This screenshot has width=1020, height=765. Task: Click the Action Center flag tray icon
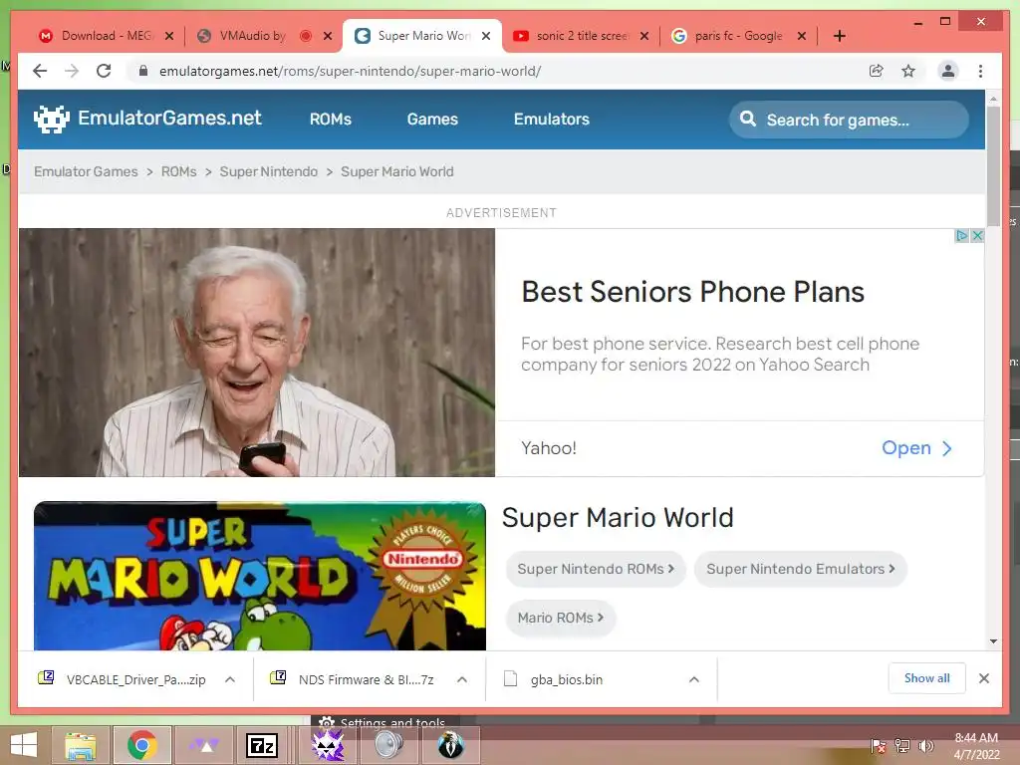click(879, 746)
